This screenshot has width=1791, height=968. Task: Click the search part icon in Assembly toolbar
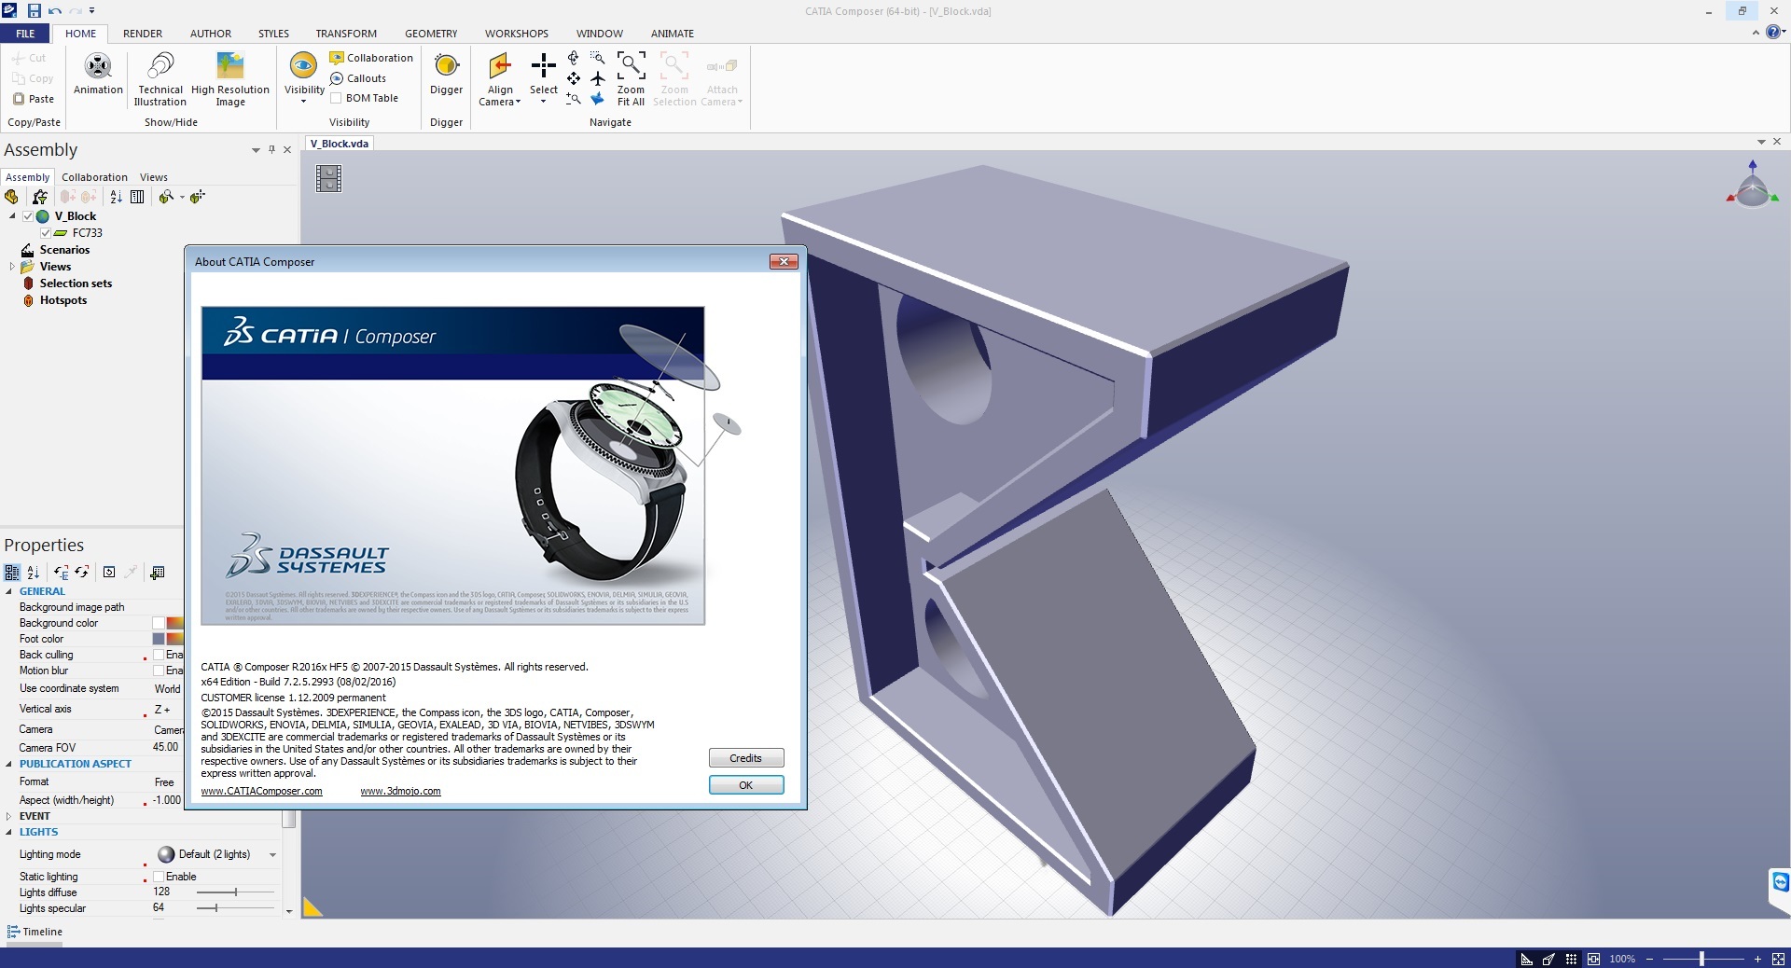point(166,197)
